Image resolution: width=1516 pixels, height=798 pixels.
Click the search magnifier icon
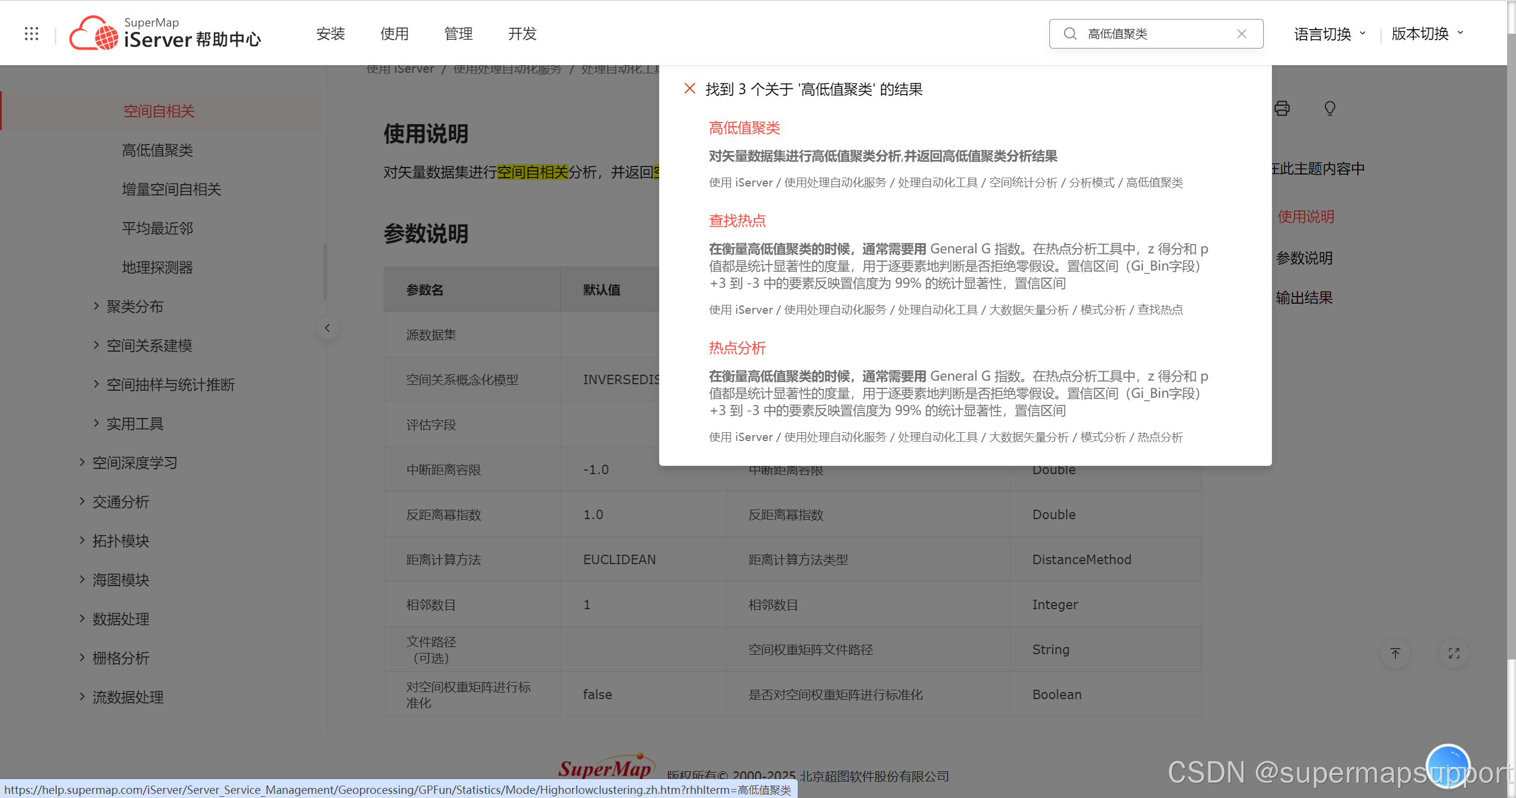[1070, 34]
